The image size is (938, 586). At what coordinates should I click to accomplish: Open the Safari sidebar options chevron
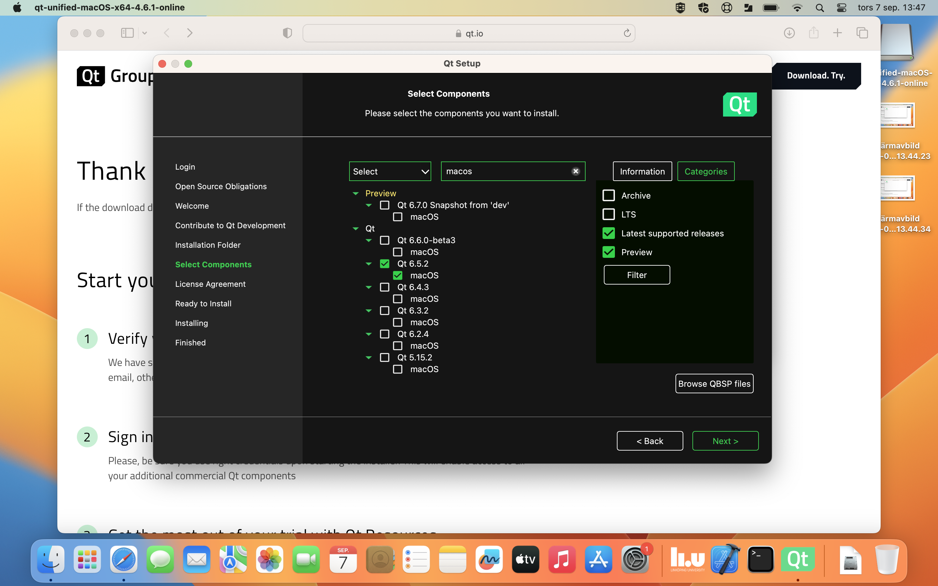[145, 33]
